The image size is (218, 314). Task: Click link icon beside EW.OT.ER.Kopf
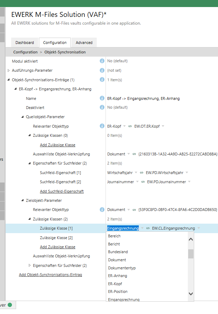pyautogui.click(x=130, y=126)
